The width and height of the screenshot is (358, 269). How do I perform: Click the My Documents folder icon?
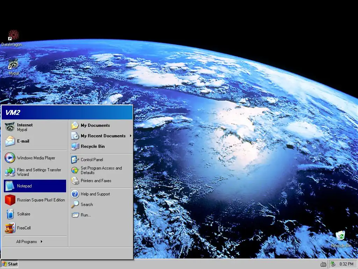[x=75, y=125]
